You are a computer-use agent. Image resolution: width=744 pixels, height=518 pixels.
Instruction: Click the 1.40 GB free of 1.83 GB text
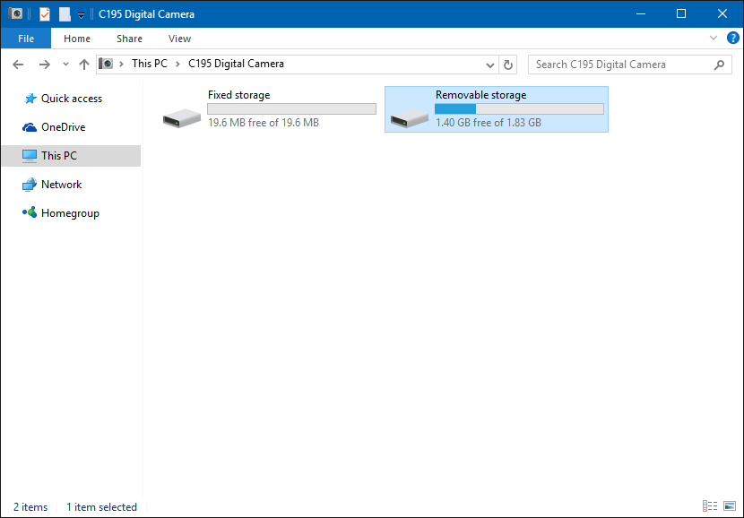click(x=489, y=123)
